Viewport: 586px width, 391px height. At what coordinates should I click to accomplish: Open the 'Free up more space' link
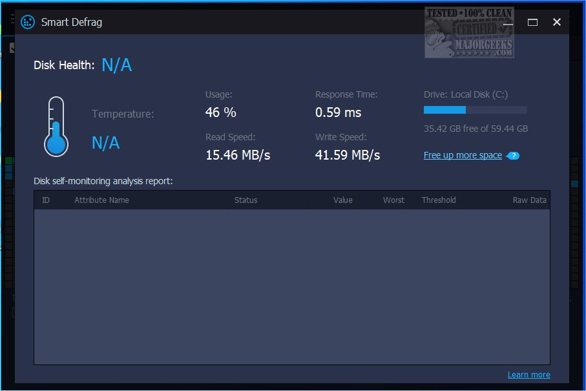[x=463, y=155]
